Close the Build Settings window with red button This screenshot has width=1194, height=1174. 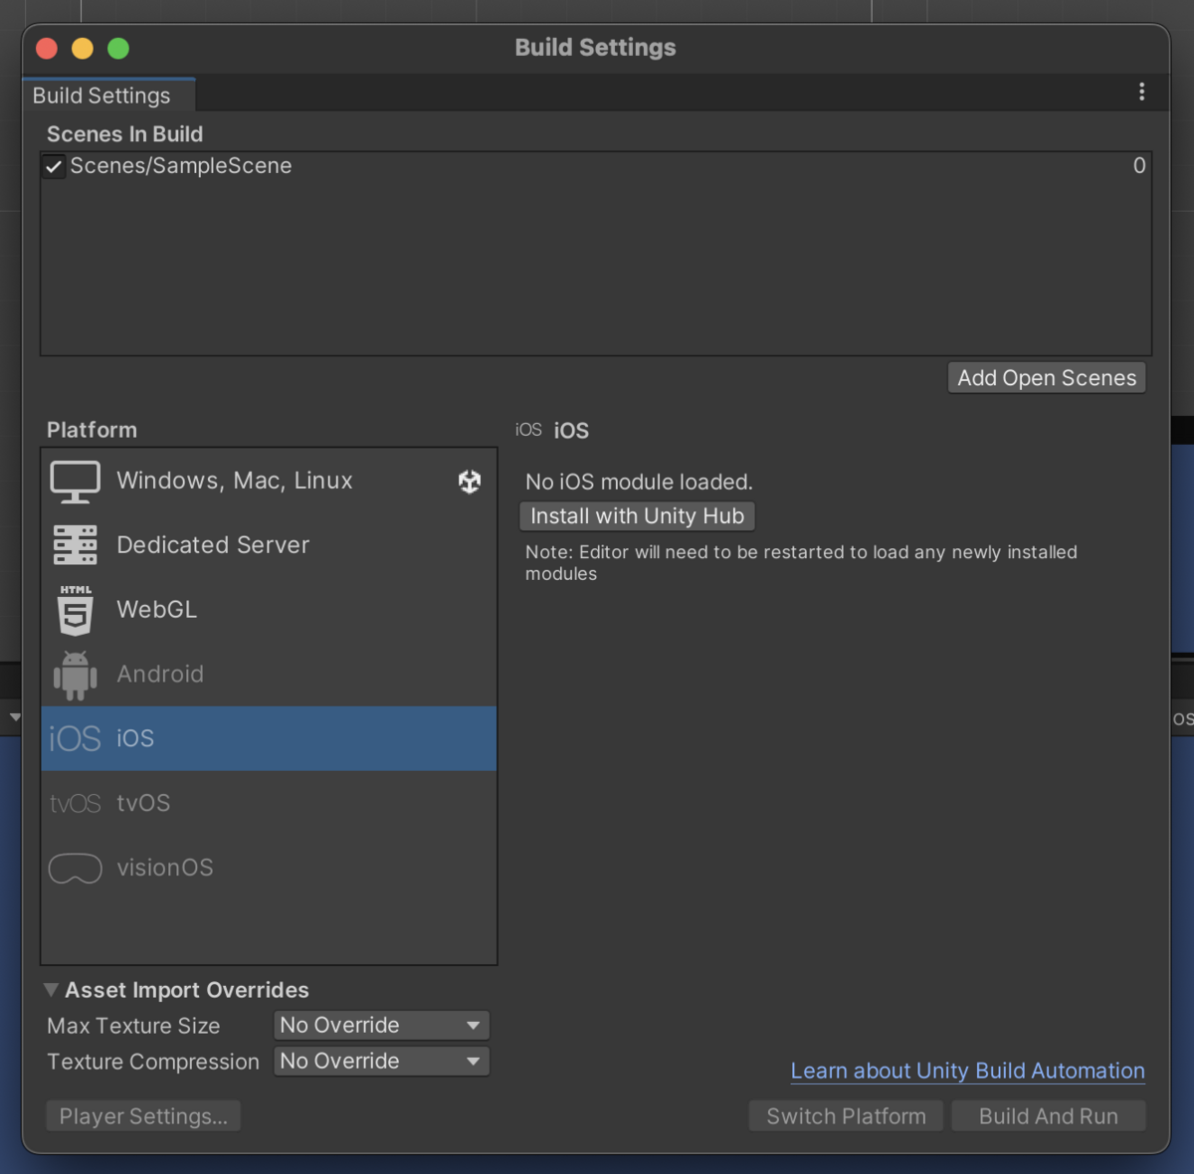click(x=47, y=48)
